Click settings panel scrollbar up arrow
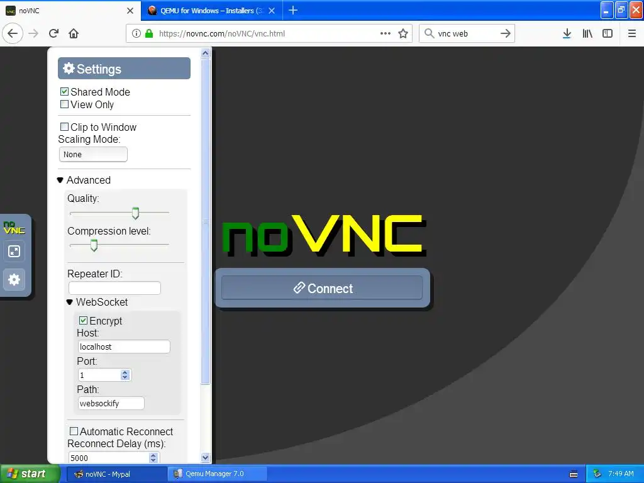The width and height of the screenshot is (644, 483). (x=206, y=53)
